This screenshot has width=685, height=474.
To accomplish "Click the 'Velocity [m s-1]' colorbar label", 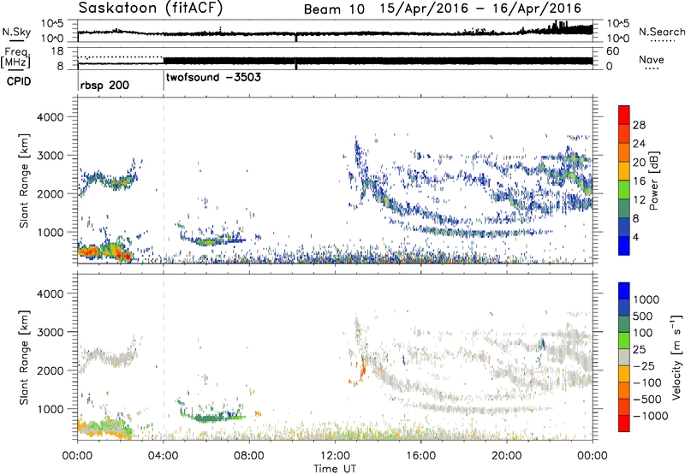I will pos(676,357).
